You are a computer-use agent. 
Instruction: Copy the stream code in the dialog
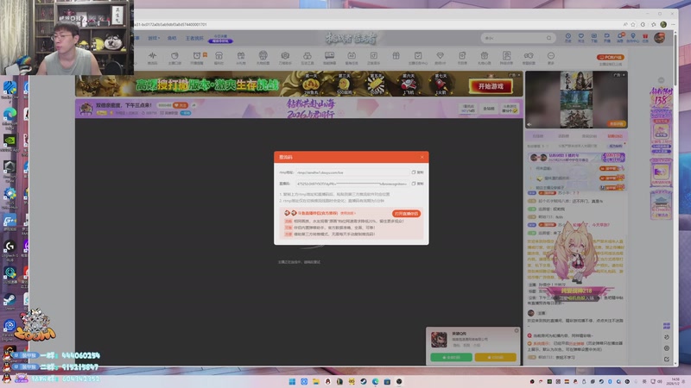pyautogui.click(x=417, y=184)
